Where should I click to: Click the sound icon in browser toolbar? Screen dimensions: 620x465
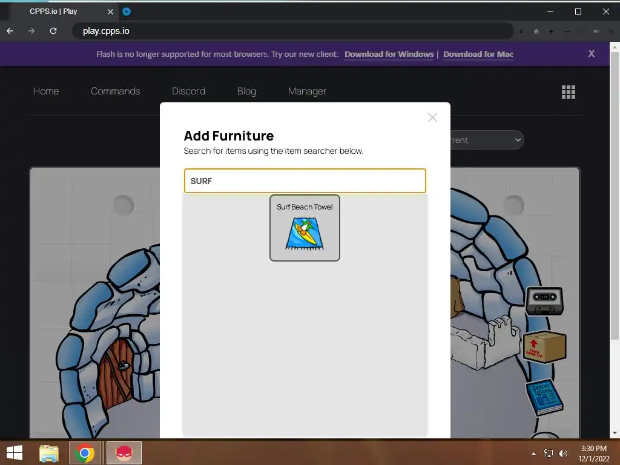pos(596,31)
